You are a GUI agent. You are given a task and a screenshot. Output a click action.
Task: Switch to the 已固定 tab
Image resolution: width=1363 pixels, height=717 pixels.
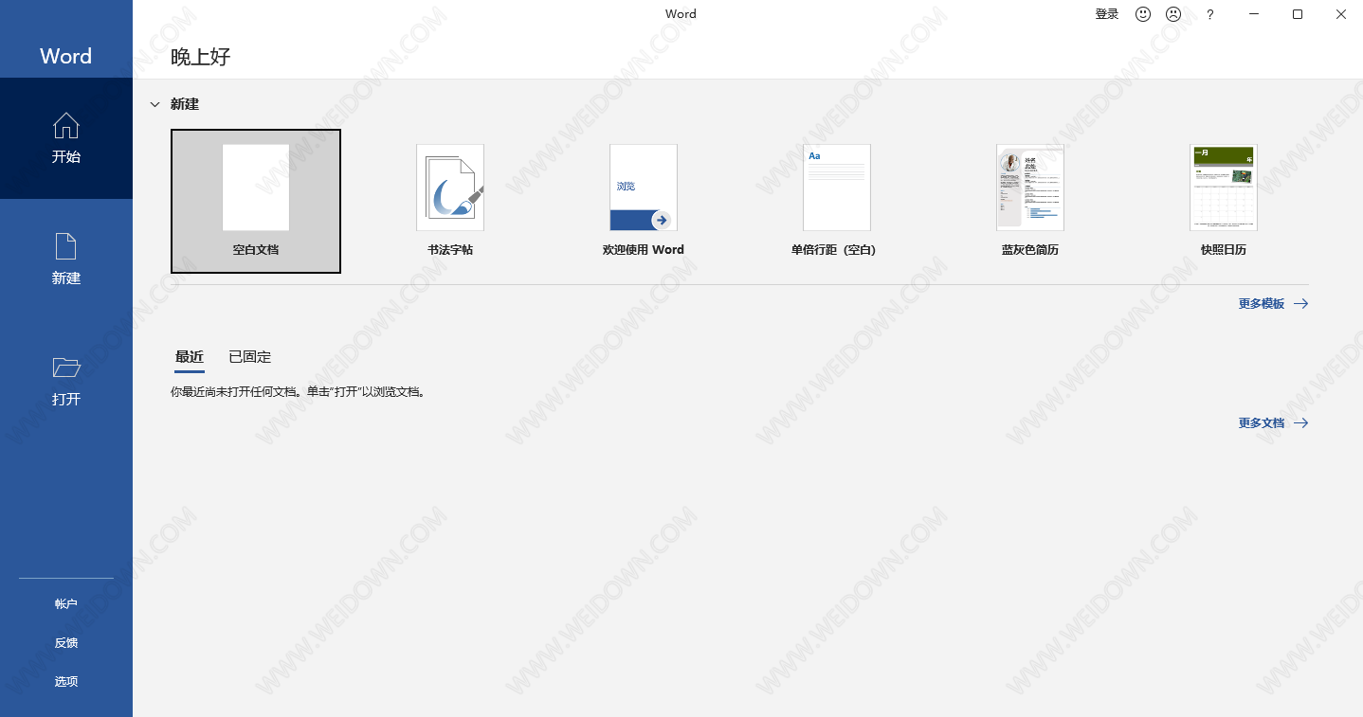tap(250, 357)
